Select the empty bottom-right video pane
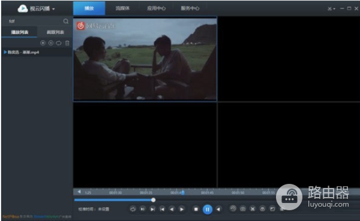The image size is (360, 221). click(289, 145)
